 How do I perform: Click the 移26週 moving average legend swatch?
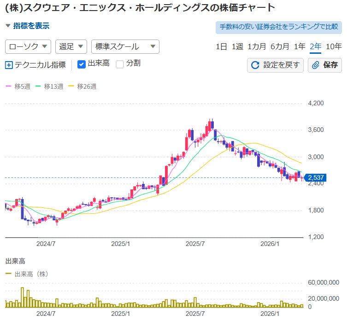(71, 86)
